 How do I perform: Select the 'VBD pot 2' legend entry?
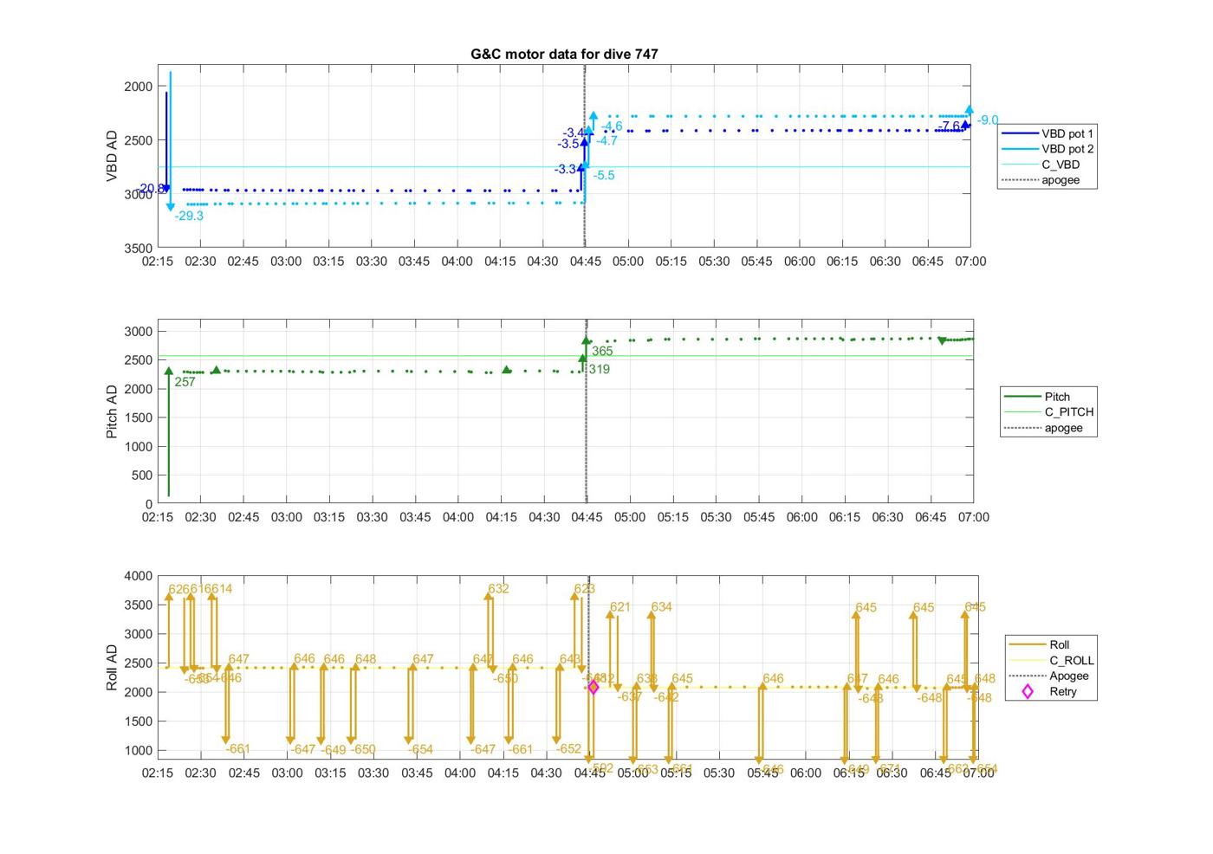(1048, 149)
